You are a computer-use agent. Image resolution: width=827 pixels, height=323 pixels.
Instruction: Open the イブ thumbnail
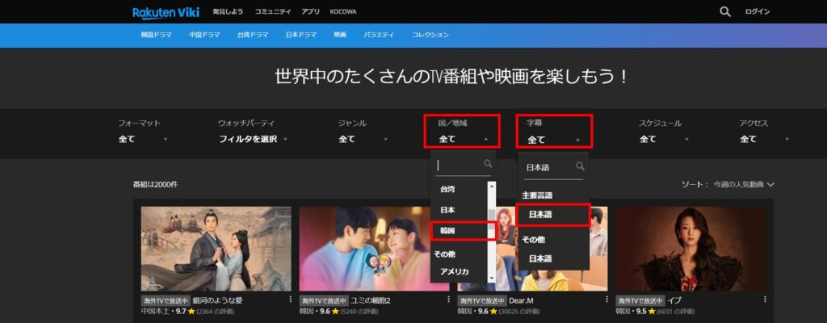tap(691, 249)
